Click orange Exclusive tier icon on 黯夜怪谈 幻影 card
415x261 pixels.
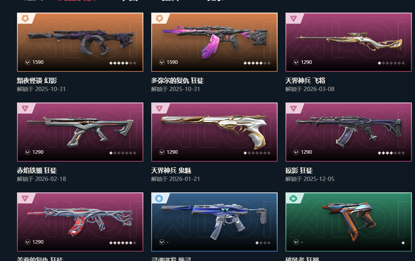25,19
